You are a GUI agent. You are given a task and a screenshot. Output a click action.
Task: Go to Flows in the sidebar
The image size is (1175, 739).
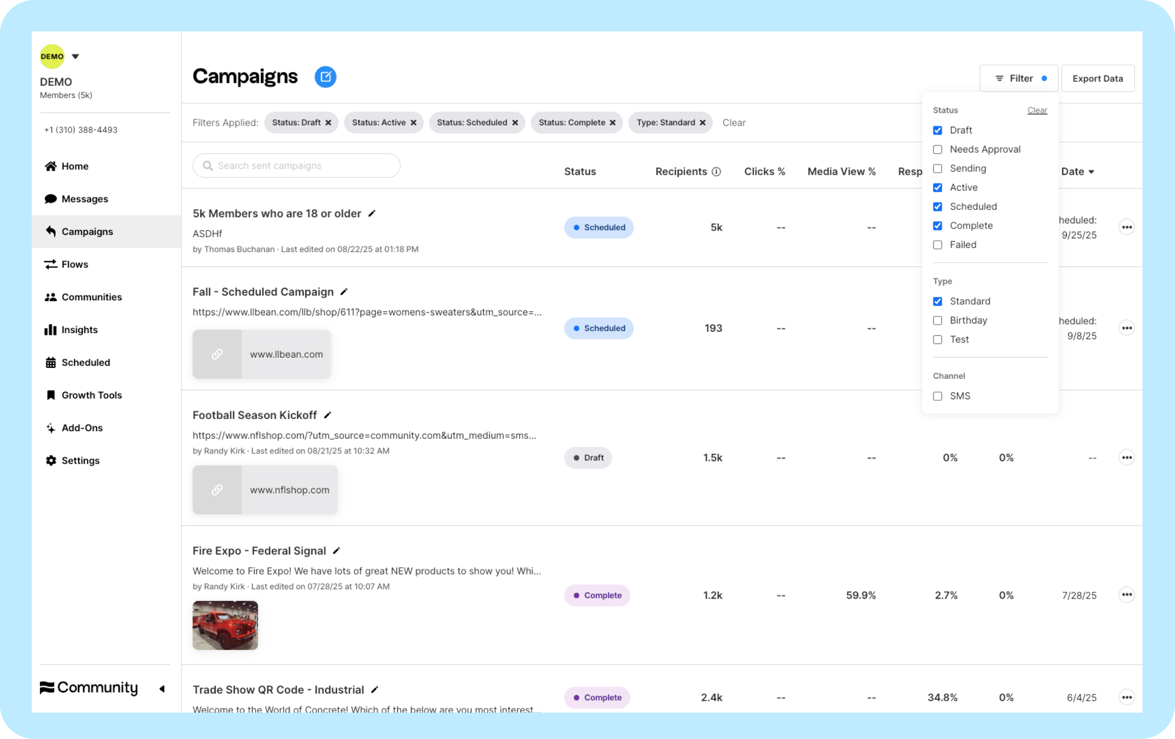click(x=75, y=264)
